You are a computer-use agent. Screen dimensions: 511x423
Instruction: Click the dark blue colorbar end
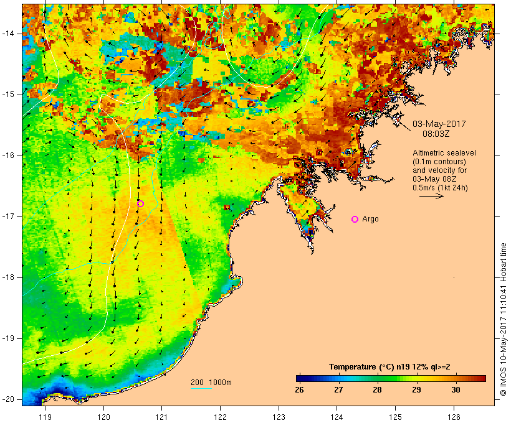point(302,378)
